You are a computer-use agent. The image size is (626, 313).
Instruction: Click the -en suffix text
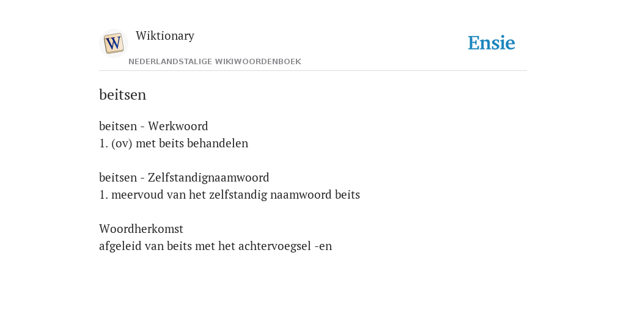tap(323, 246)
